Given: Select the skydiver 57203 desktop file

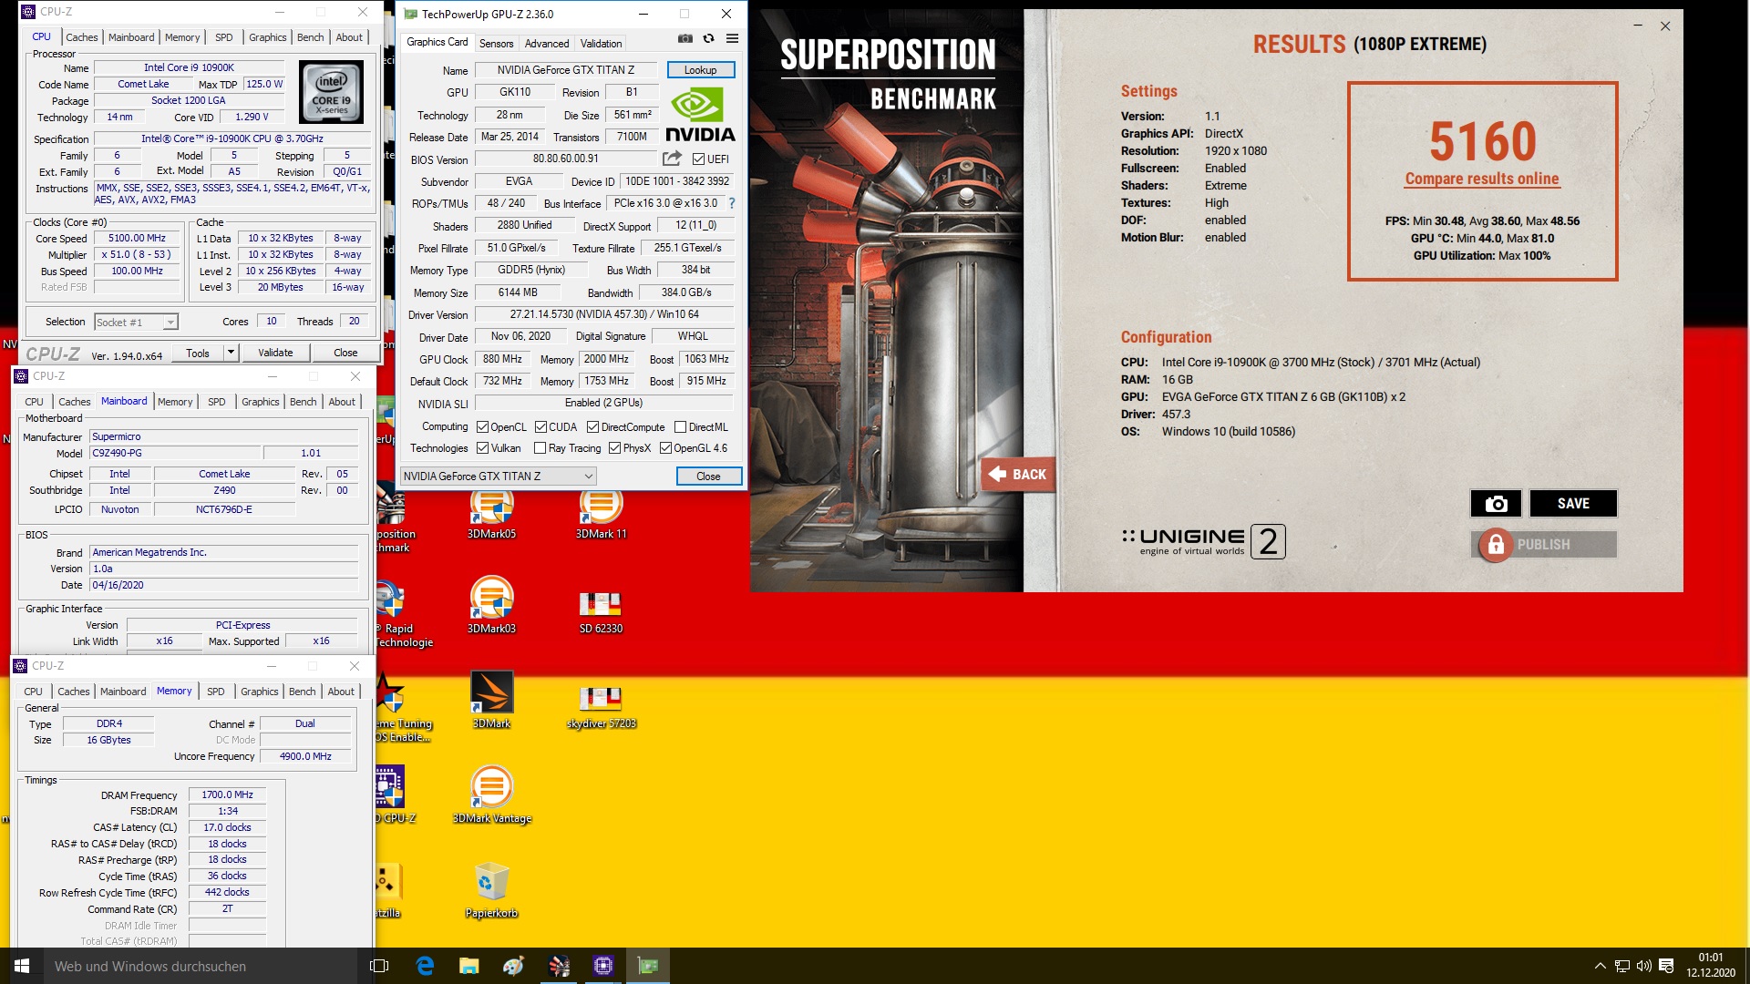Looking at the screenshot, I should (x=601, y=706).
